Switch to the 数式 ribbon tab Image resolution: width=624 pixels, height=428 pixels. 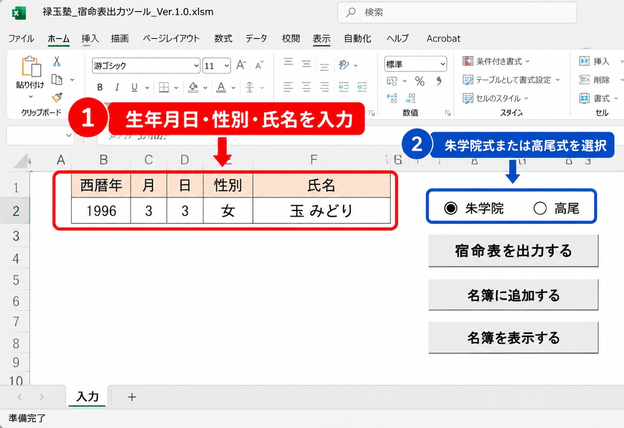click(223, 38)
